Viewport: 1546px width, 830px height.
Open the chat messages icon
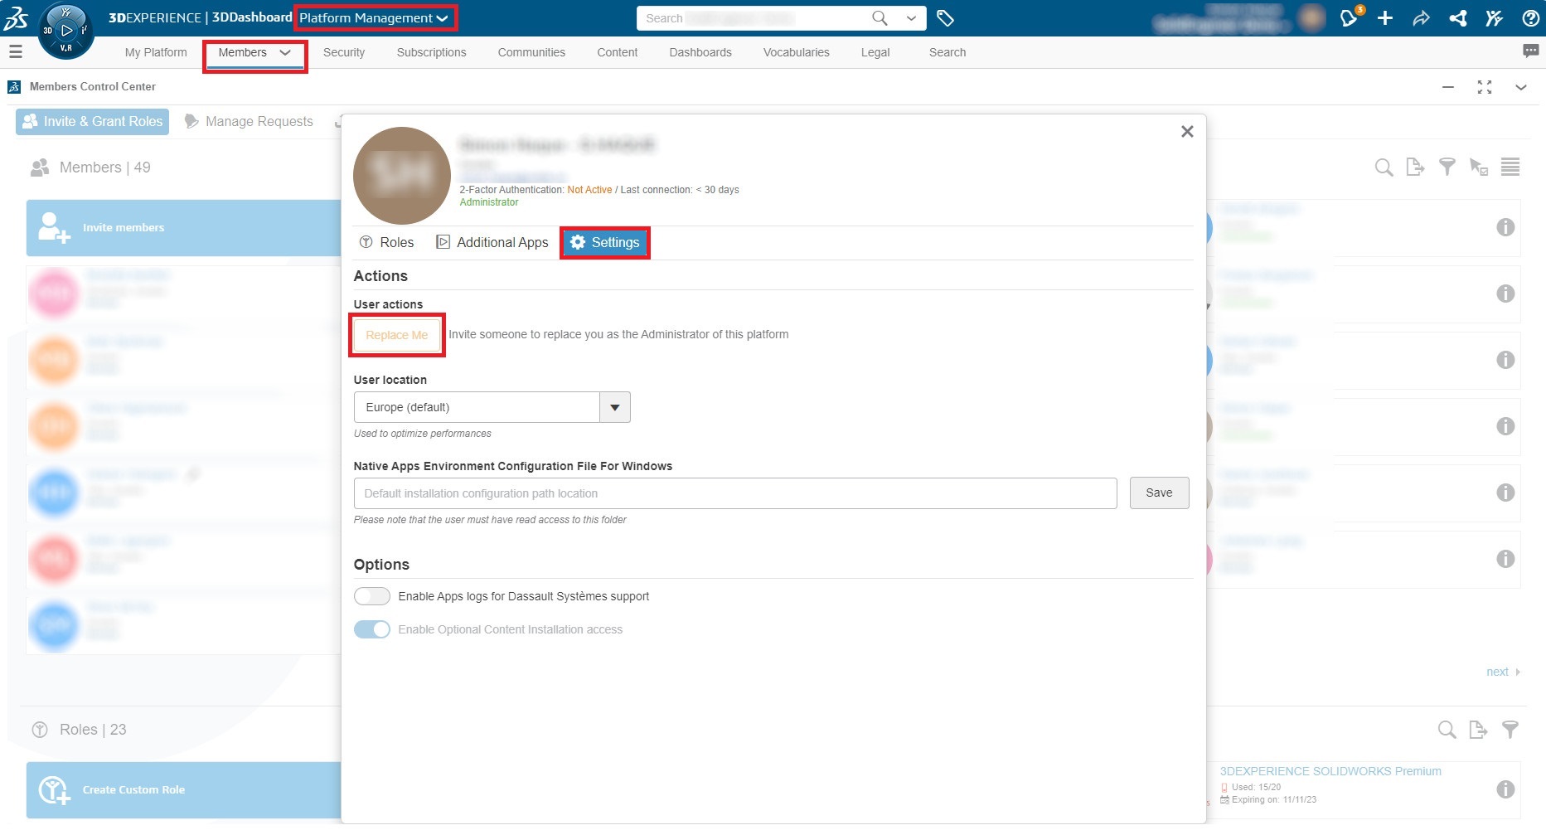(1530, 51)
